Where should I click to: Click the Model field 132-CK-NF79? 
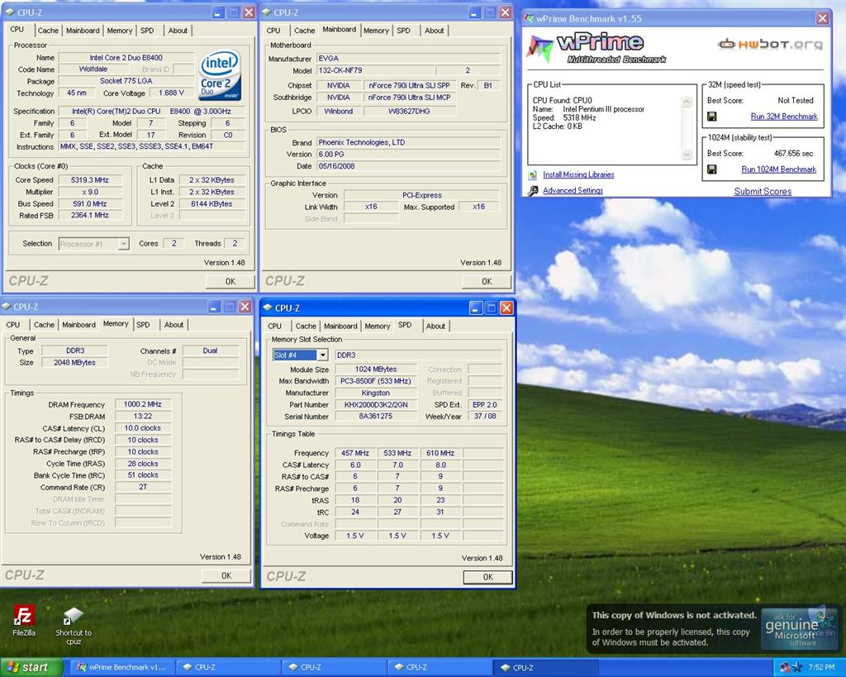(375, 70)
